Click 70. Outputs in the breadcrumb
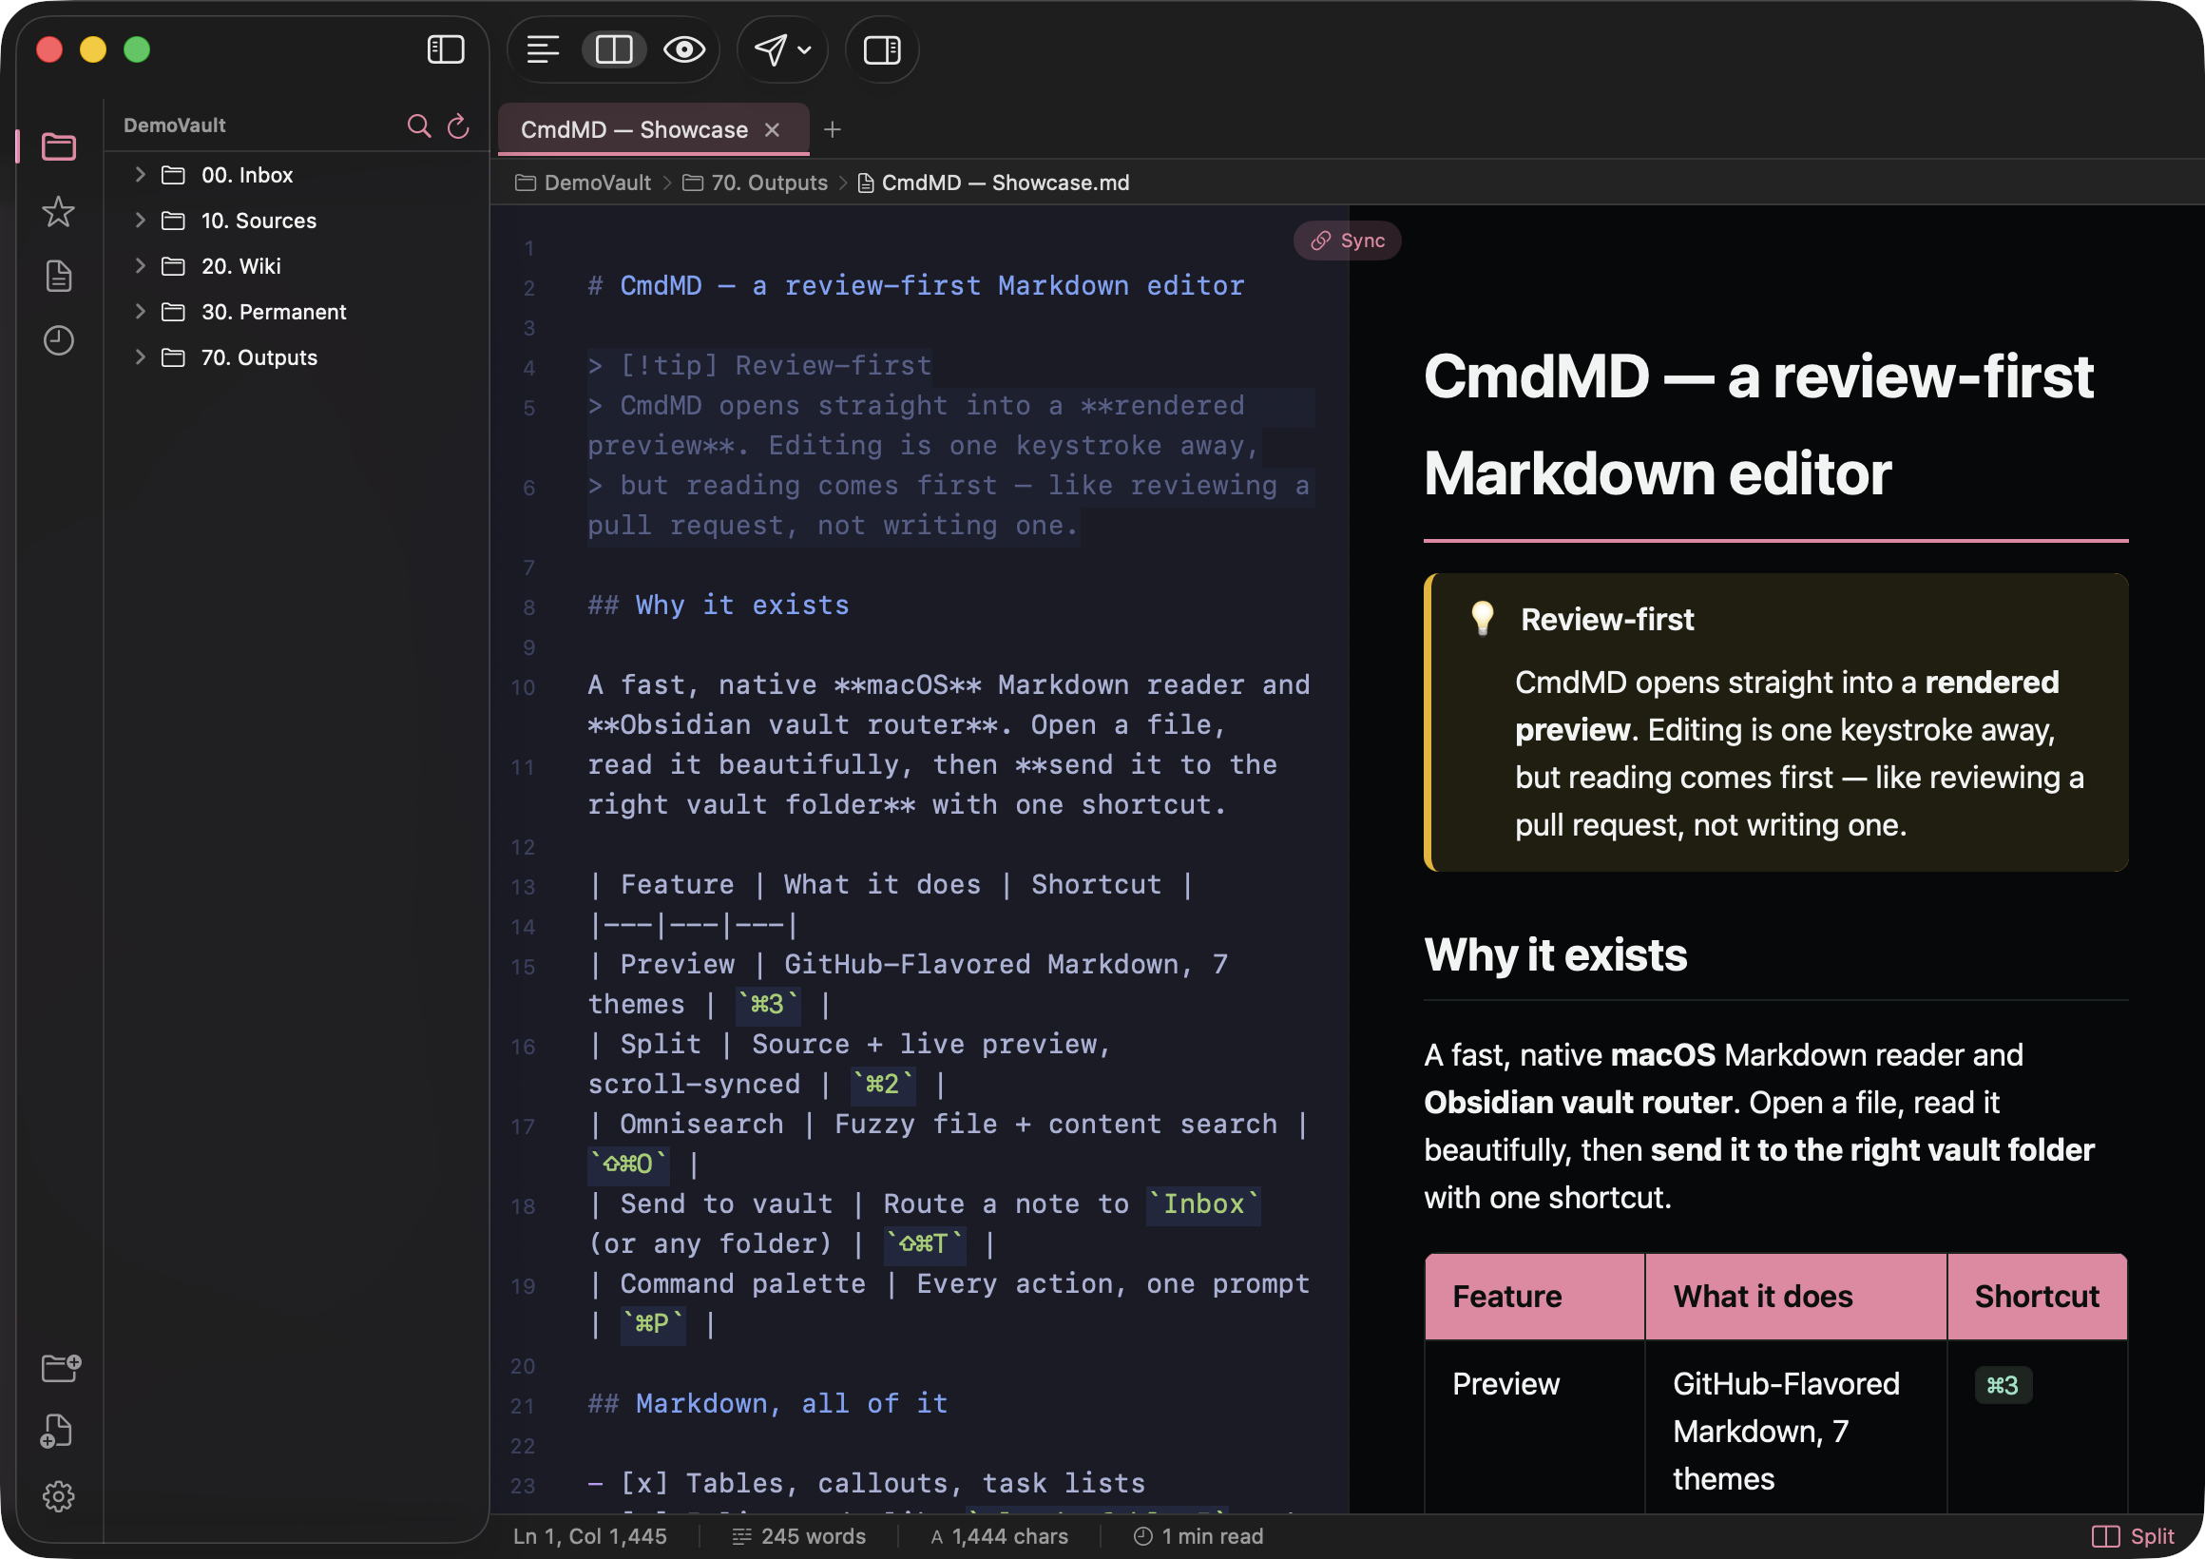This screenshot has width=2205, height=1559. click(755, 183)
